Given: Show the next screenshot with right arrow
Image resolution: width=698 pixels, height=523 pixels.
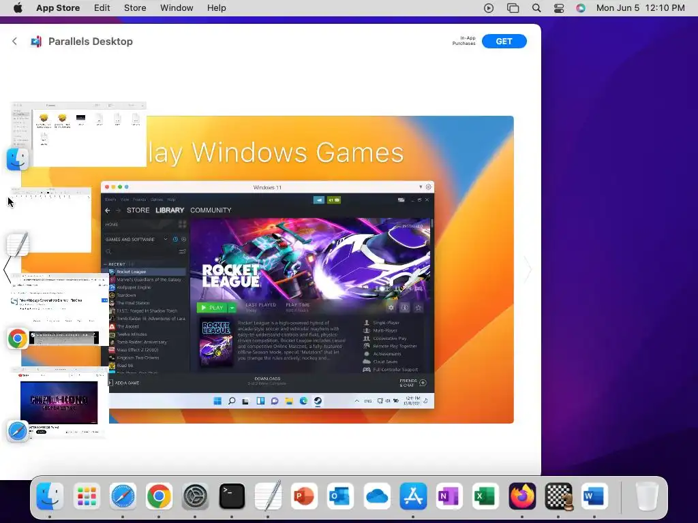Looking at the screenshot, I should pos(528,269).
